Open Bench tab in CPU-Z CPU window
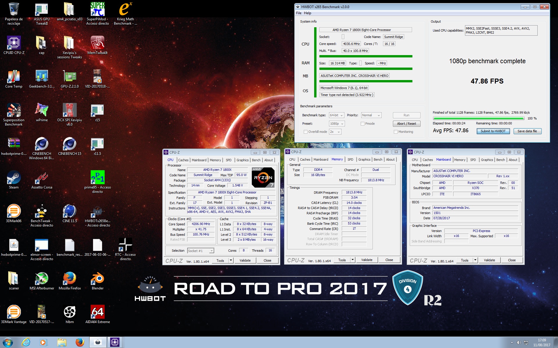Viewport: 558px width, 348px height. click(x=256, y=160)
